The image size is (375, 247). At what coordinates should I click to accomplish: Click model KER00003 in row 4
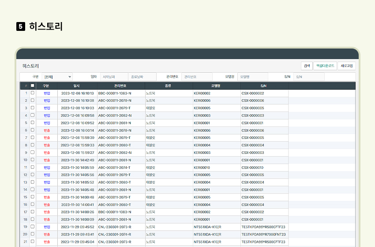(x=202, y=116)
